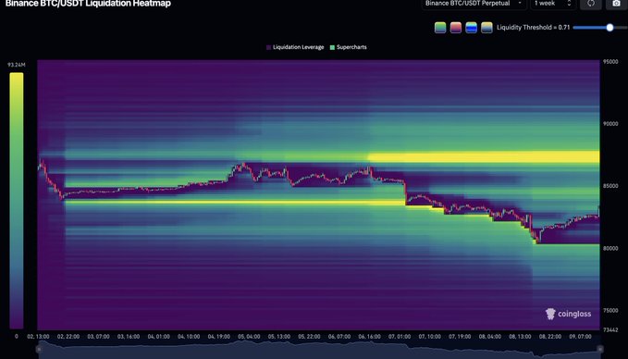Viewport: 628px width, 359px height.
Task: Toggle the Liquidation Leverage legend series
Action: click(x=295, y=47)
